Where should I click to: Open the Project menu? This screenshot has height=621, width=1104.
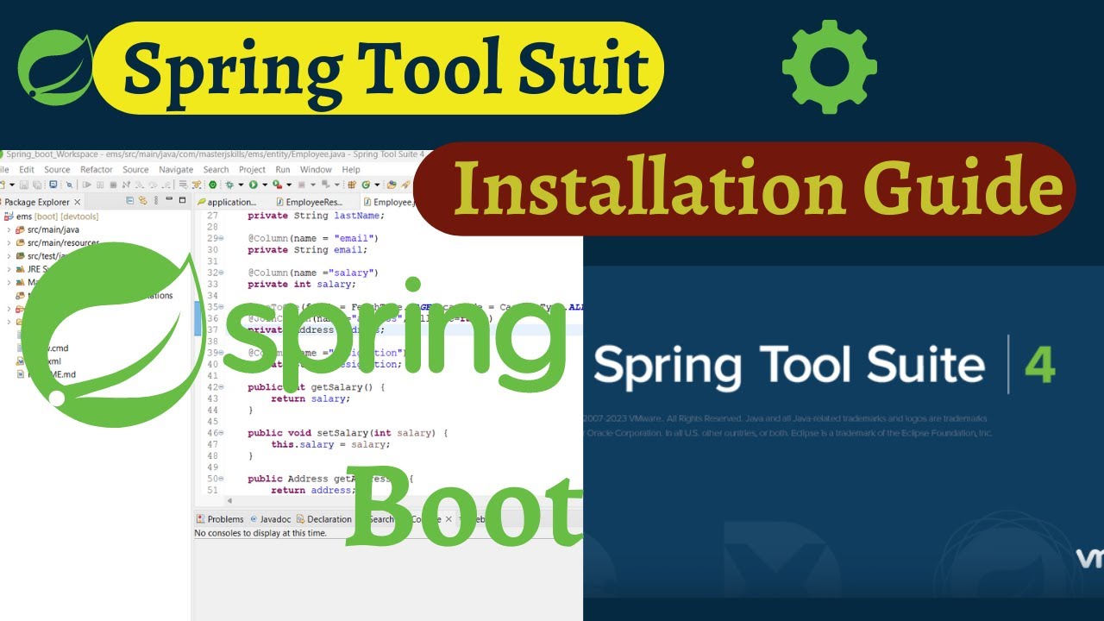pos(252,170)
